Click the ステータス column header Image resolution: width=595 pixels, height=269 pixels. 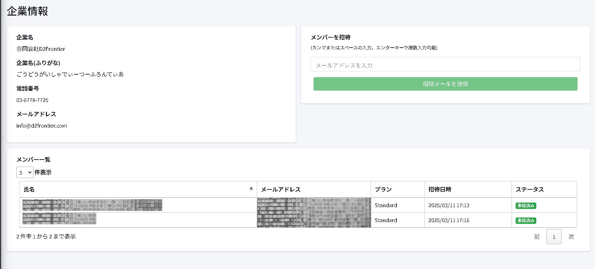tap(530, 189)
